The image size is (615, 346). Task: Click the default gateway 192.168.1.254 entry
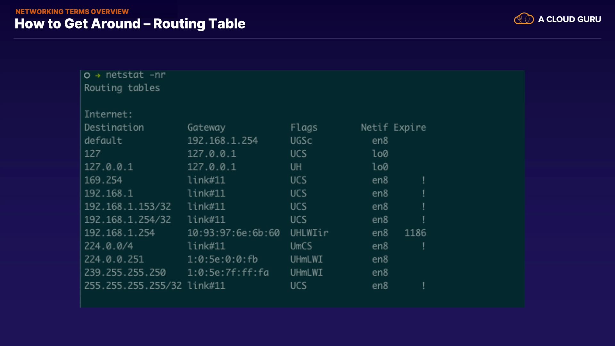[223, 141]
